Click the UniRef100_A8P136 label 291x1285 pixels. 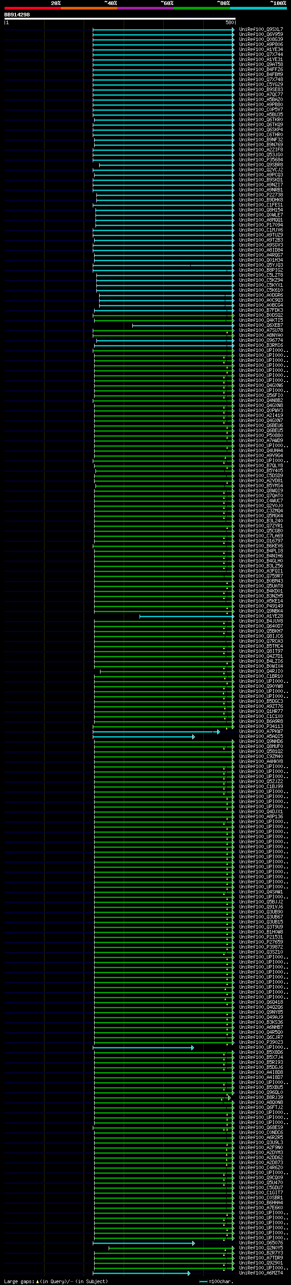point(261,816)
